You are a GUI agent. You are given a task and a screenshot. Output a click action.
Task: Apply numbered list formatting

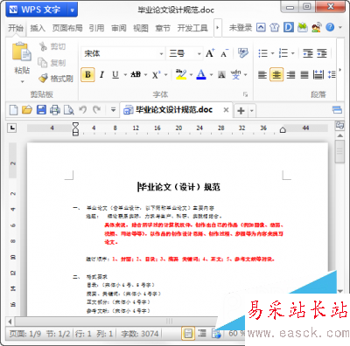[x=283, y=53]
